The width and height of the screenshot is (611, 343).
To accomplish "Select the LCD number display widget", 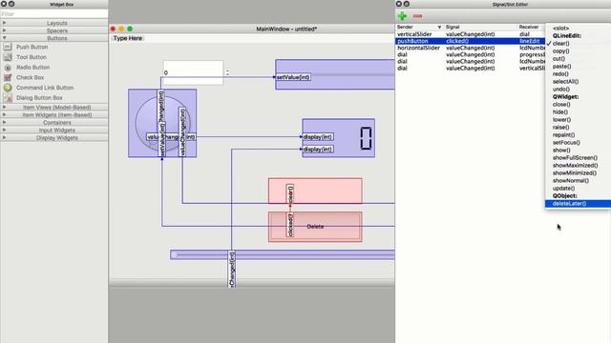I will (x=339, y=138).
